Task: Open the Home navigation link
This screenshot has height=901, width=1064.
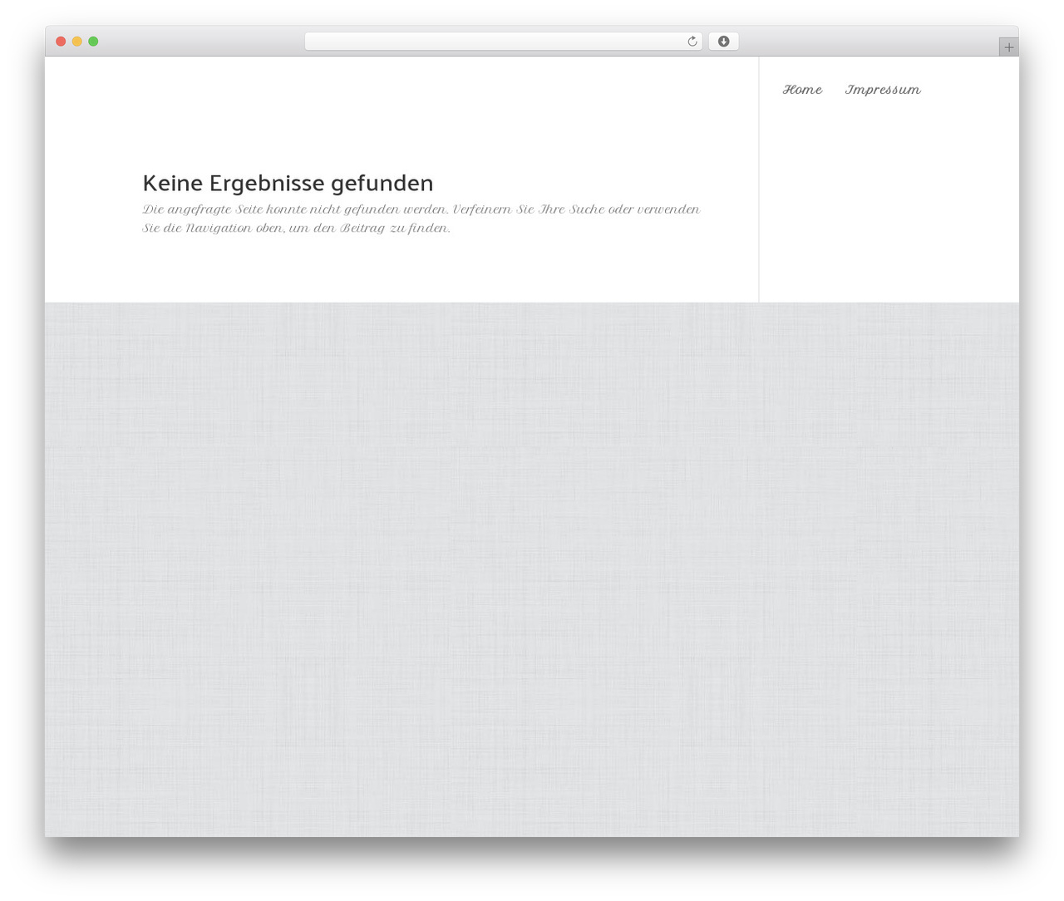Action: tap(802, 90)
